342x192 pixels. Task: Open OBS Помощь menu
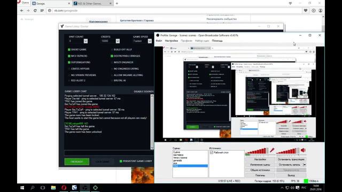[217, 41]
